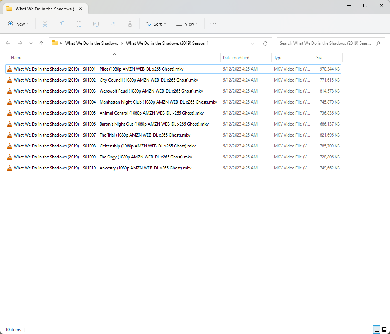The width and height of the screenshot is (390, 334).
Task: Click the folder icon in address bar
Action: coord(55,43)
